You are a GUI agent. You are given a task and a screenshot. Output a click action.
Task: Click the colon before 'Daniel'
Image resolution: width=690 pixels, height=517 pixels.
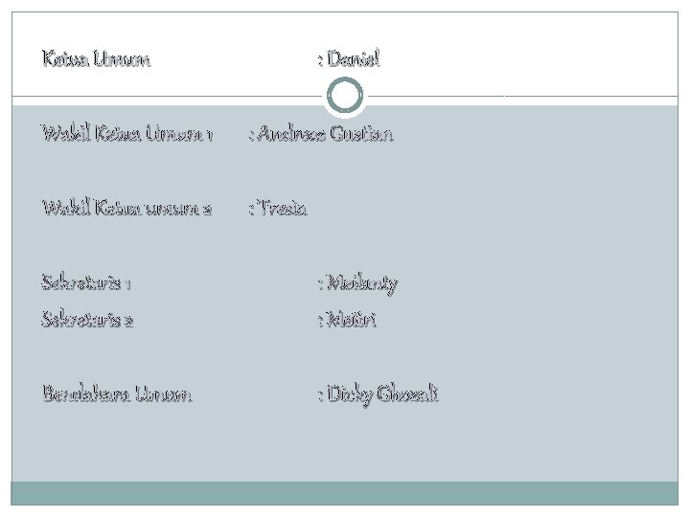coord(321,59)
